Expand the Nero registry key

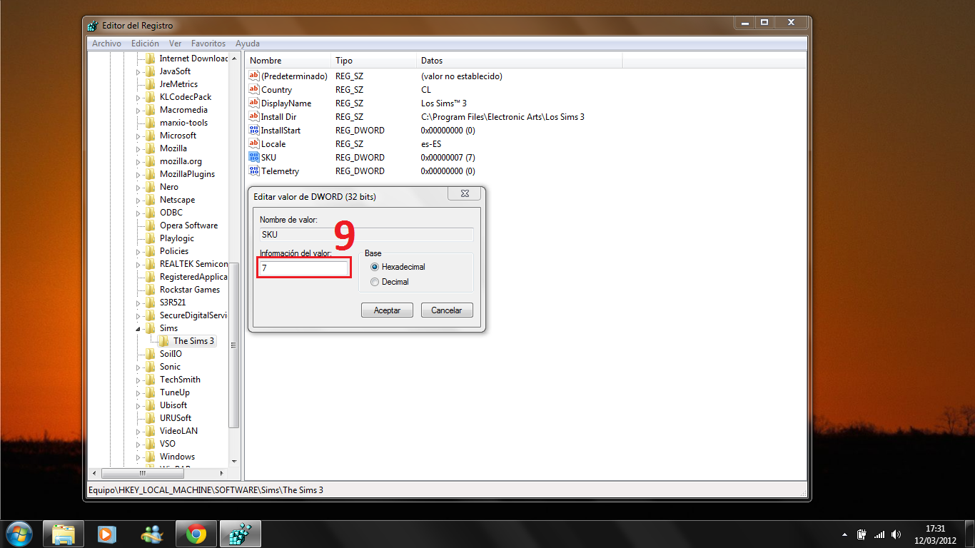[x=138, y=187]
